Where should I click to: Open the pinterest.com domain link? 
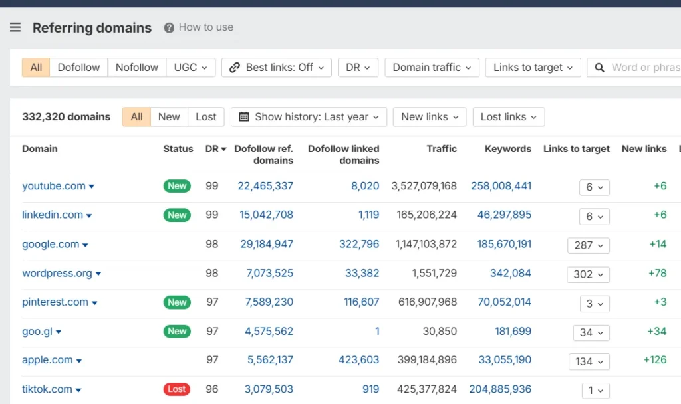pyautogui.click(x=55, y=302)
